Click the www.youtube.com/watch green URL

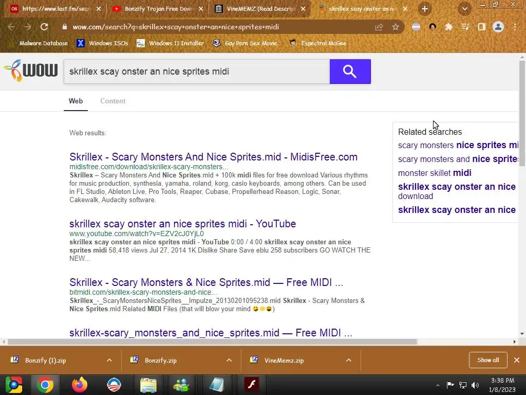137,234
